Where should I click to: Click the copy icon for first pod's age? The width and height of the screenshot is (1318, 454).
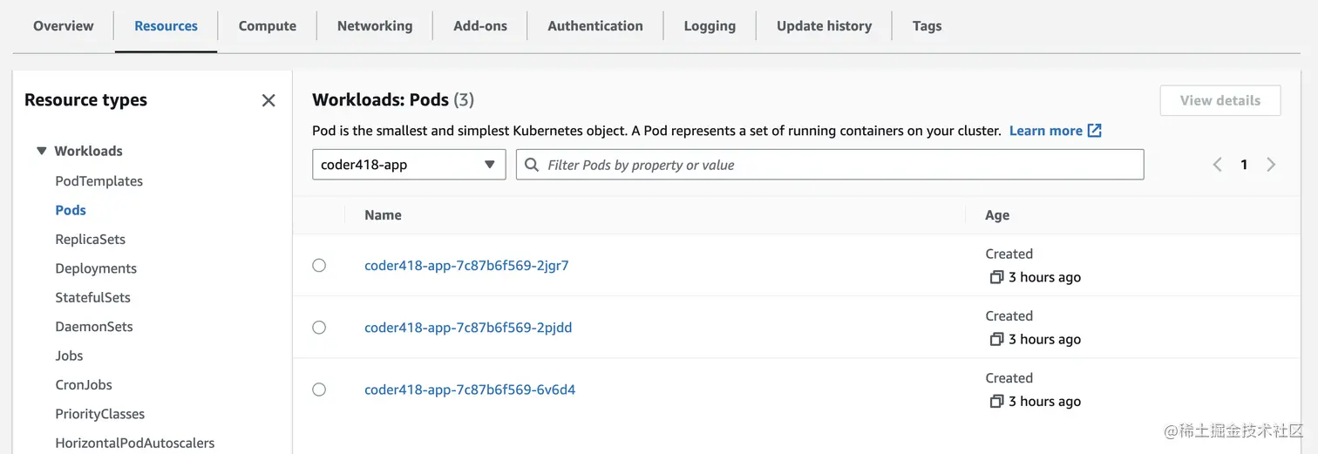[996, 277]
